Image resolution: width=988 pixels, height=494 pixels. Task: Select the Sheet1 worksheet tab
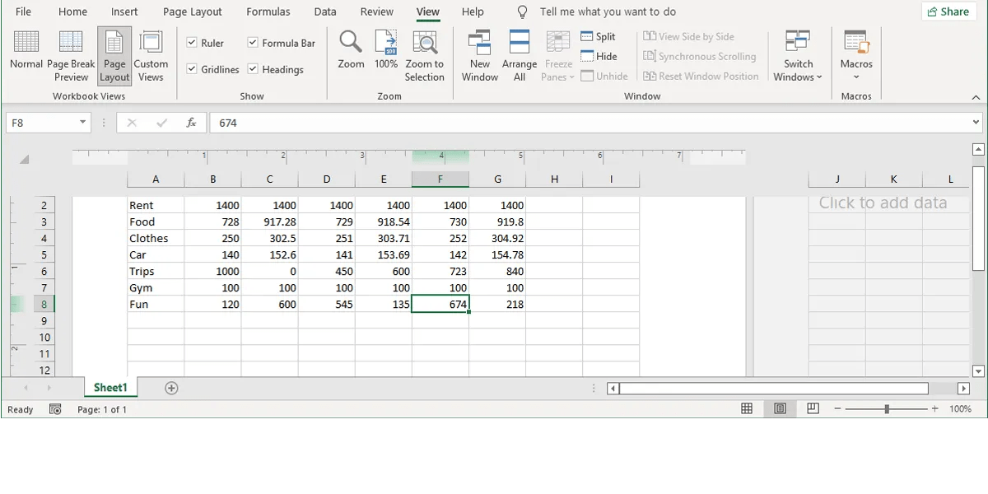click(110, 387)
